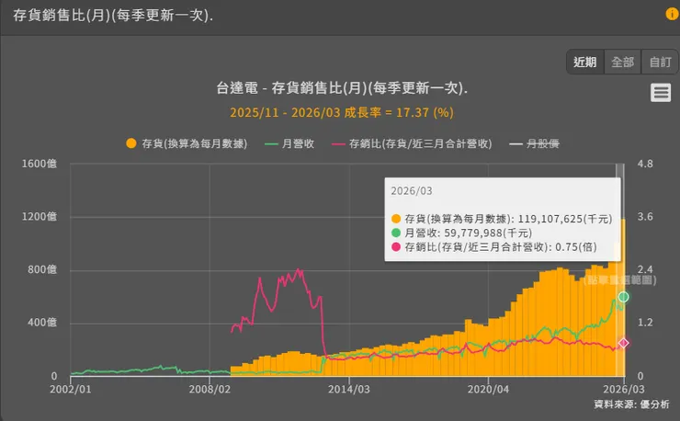The image size is (680, 421).
Task: Select the 近期 range tab
Action: [x=585, y=63]
